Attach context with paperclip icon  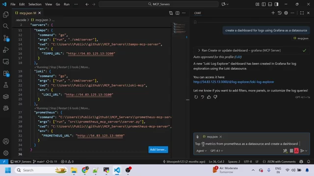[x=197, y=137]
